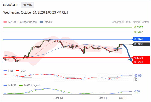Click the MACD blue legend swatch
Viewport: 151px width, 102px height.
[5, 85]
